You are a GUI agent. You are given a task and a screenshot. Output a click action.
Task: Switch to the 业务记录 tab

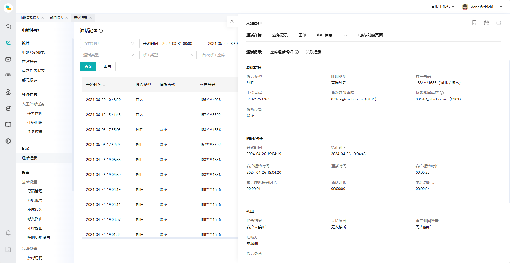click(x=280, y=35)
